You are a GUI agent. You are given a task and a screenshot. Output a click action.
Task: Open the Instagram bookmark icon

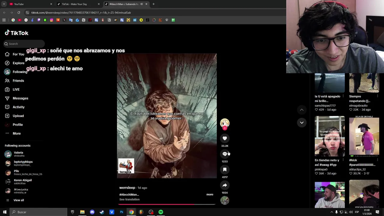pyautogui.click(x=52, y=20)
